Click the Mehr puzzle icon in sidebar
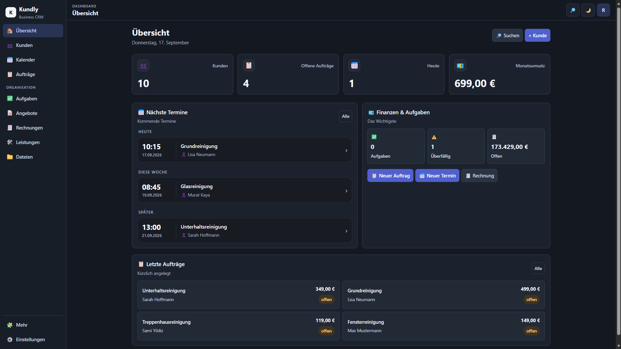Viewport: 621px width, 349px height. 10,325
